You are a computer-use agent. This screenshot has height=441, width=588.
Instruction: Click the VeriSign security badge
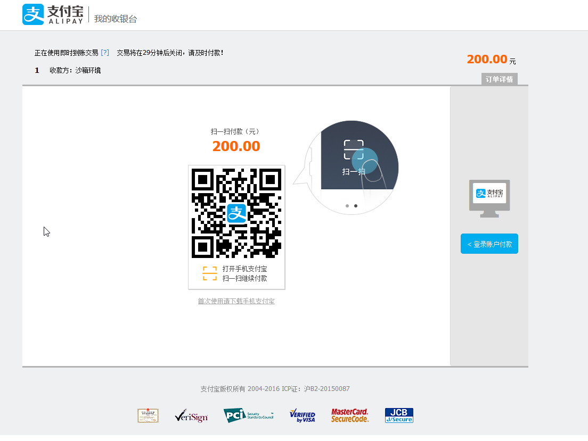[191, 415]
